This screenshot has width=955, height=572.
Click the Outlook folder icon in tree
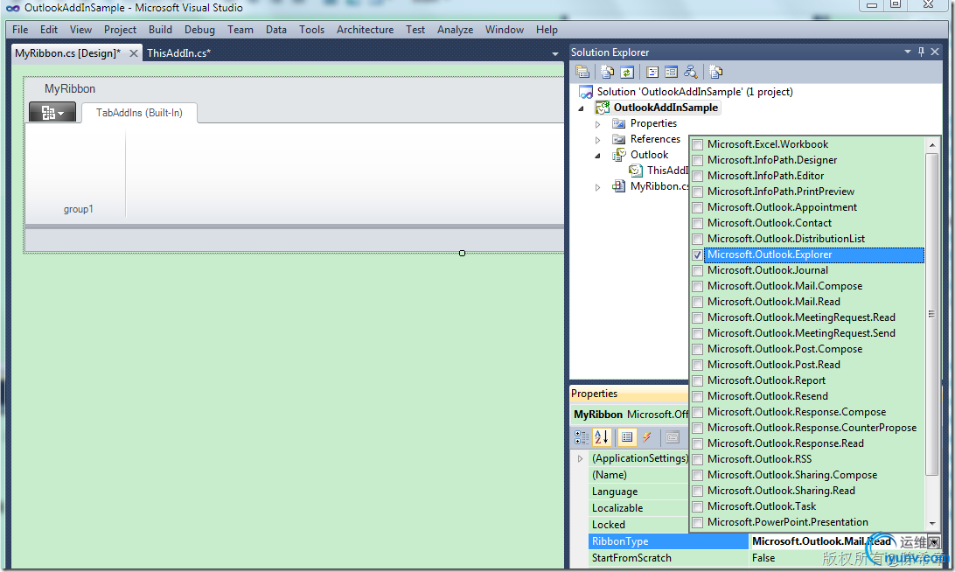(x=619, y=155)
